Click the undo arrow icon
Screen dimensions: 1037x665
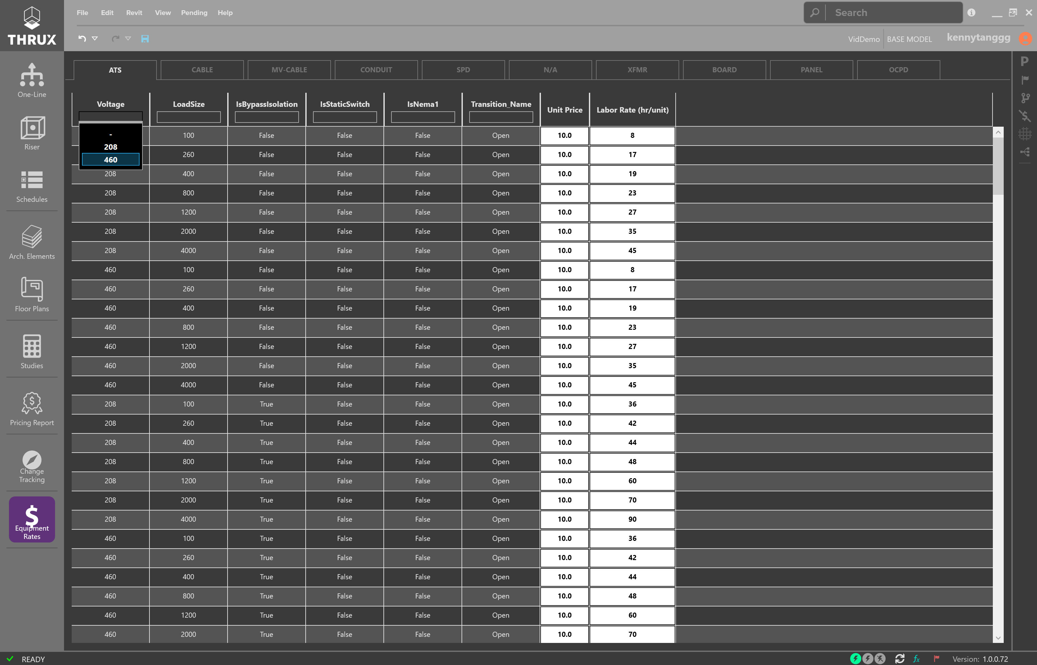[x=82, y=38]
